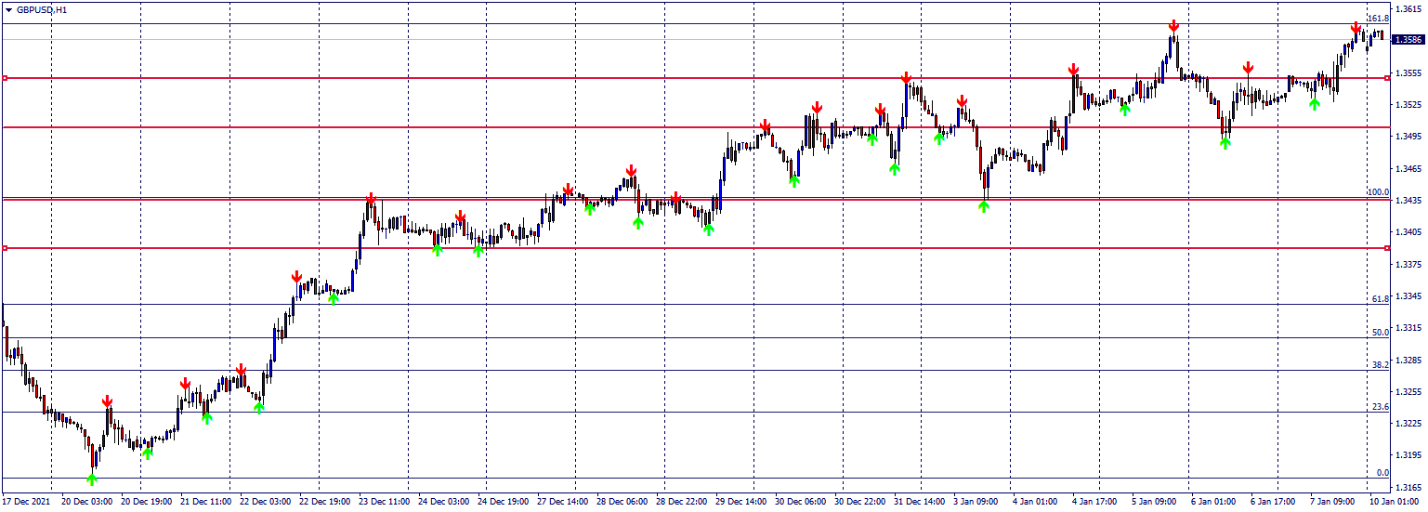Click the right handle of the lower red line

tap(1387, 248)
